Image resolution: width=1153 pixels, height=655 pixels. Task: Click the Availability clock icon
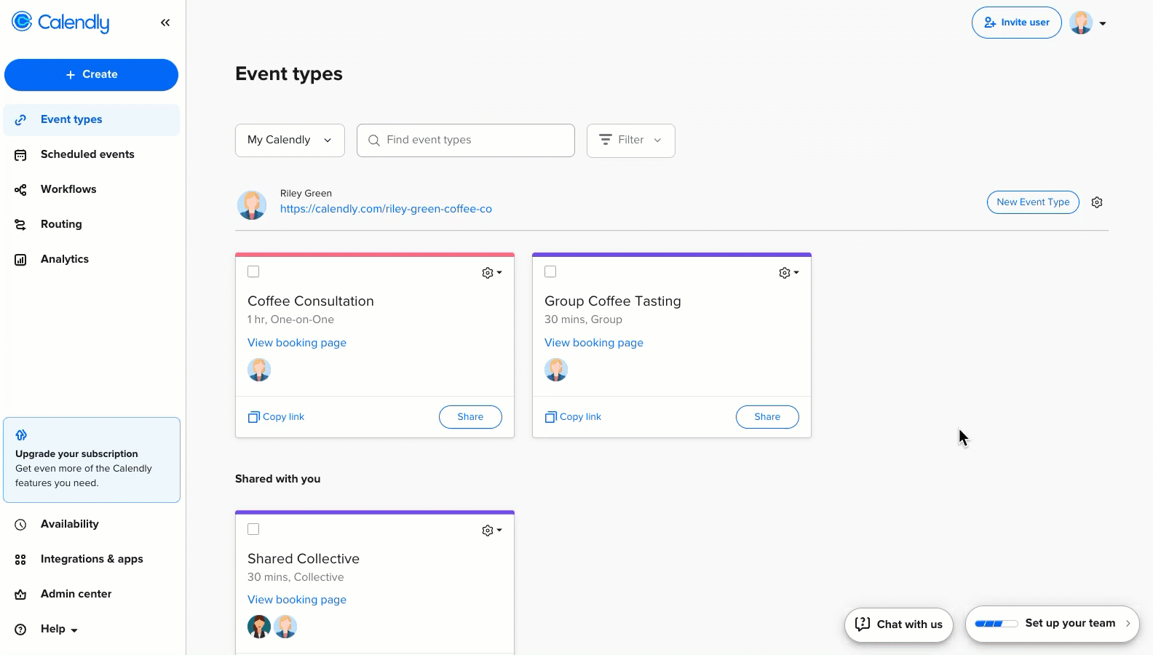pyautogui.click(x=20, y=525)
